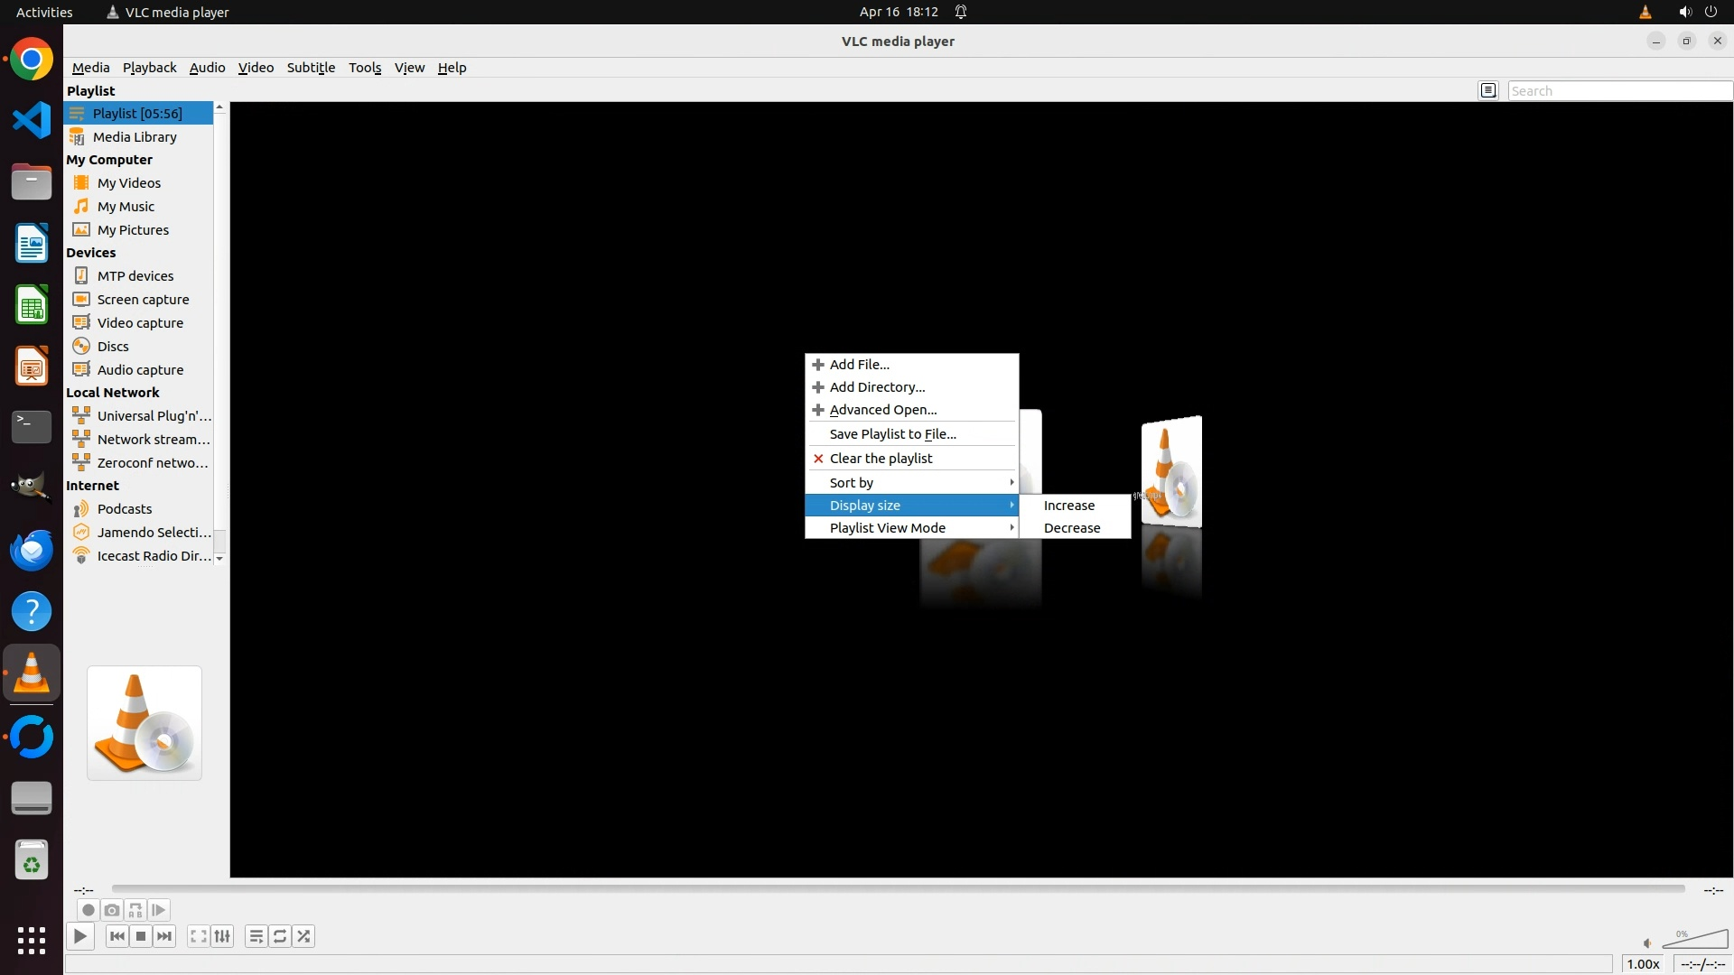
Task: Click the Record button
Action: click(88, 910)
